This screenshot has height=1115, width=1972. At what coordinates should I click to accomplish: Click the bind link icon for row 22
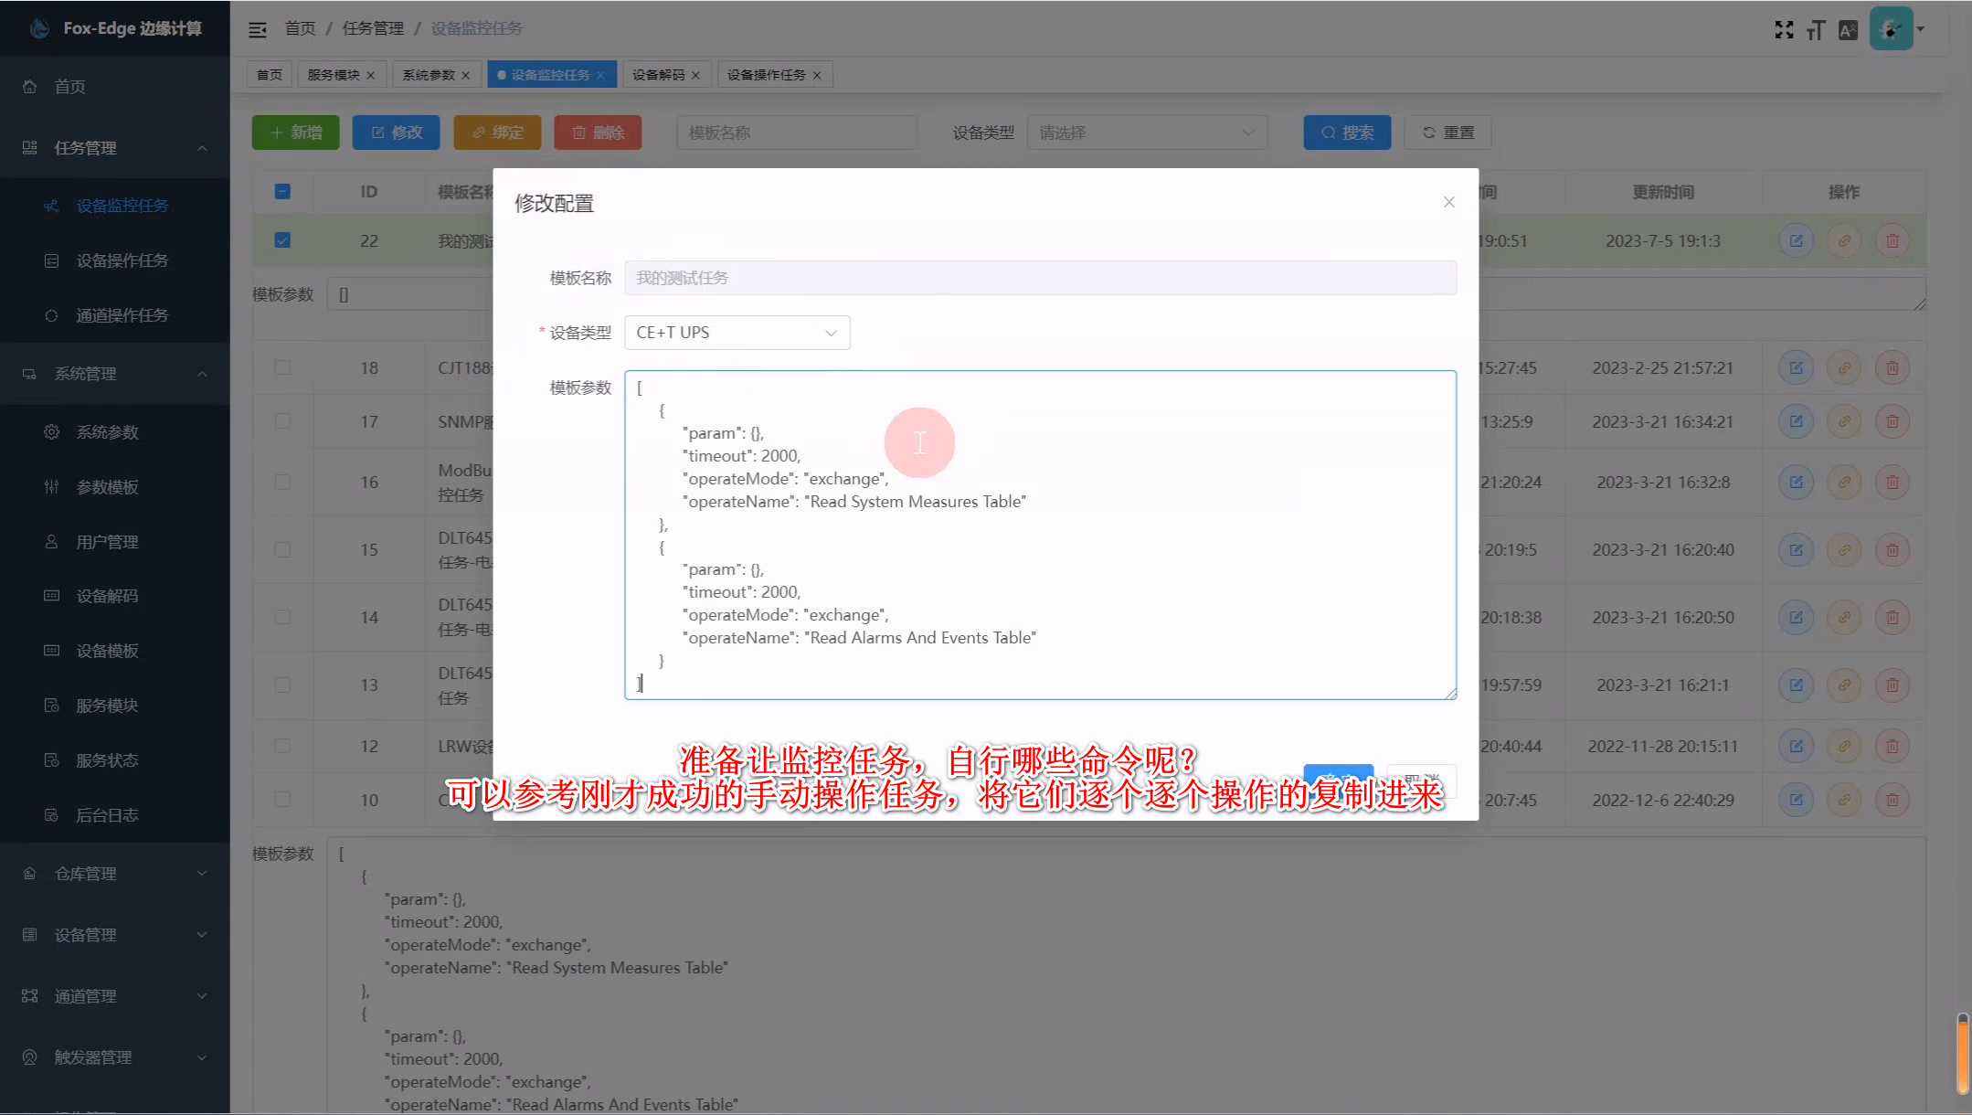1844,241
